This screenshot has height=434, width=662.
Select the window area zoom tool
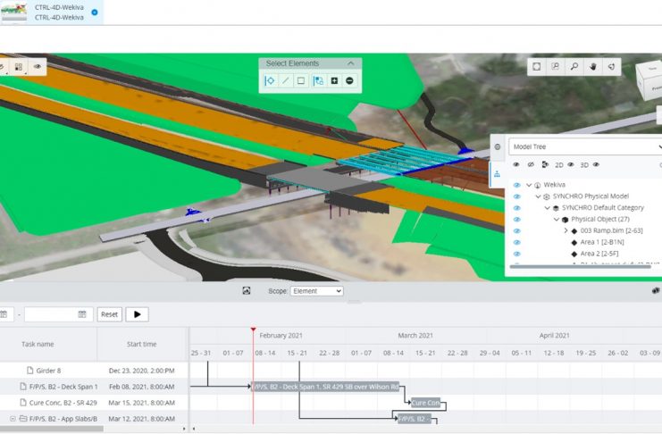pos(555,66)
